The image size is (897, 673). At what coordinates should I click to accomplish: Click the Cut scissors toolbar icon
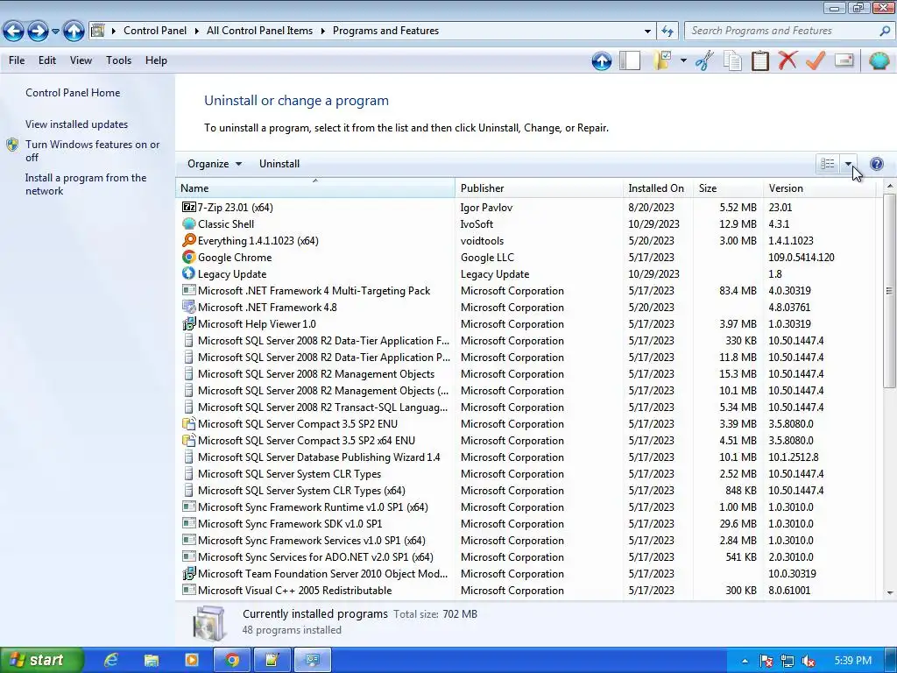pyautogui.click(x=704, y=60)
